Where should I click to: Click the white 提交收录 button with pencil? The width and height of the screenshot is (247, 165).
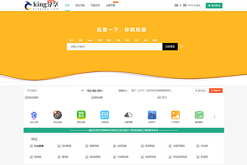200,90
